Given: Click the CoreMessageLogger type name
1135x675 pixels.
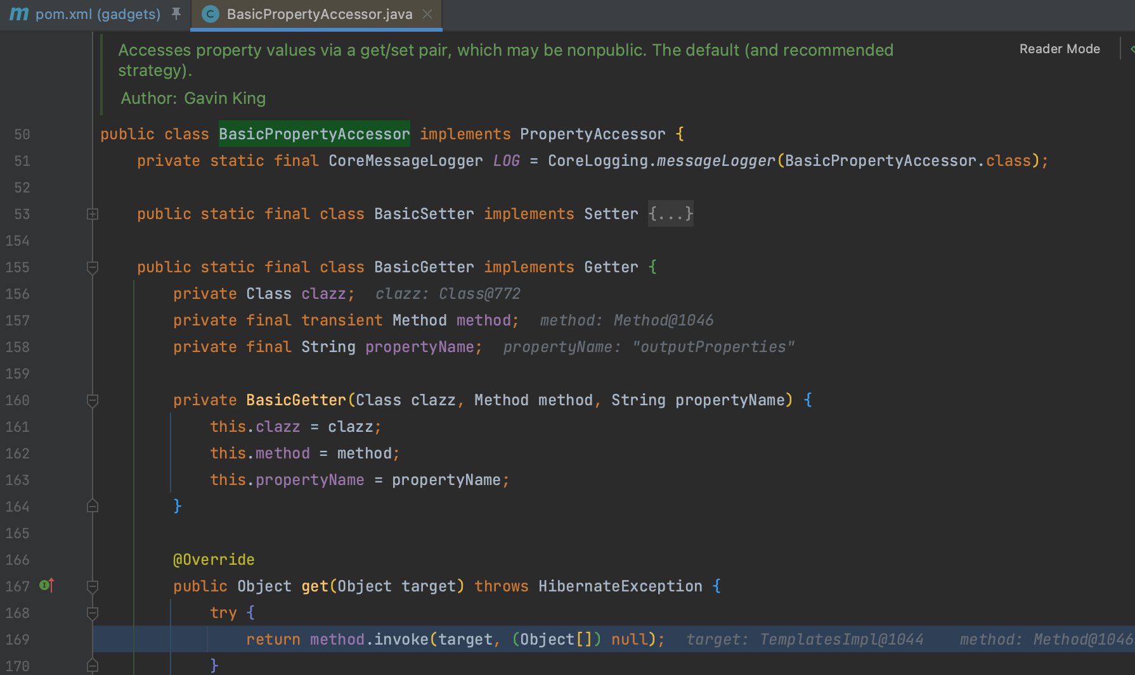Looking at the screenshot, I should click(406, 161).
